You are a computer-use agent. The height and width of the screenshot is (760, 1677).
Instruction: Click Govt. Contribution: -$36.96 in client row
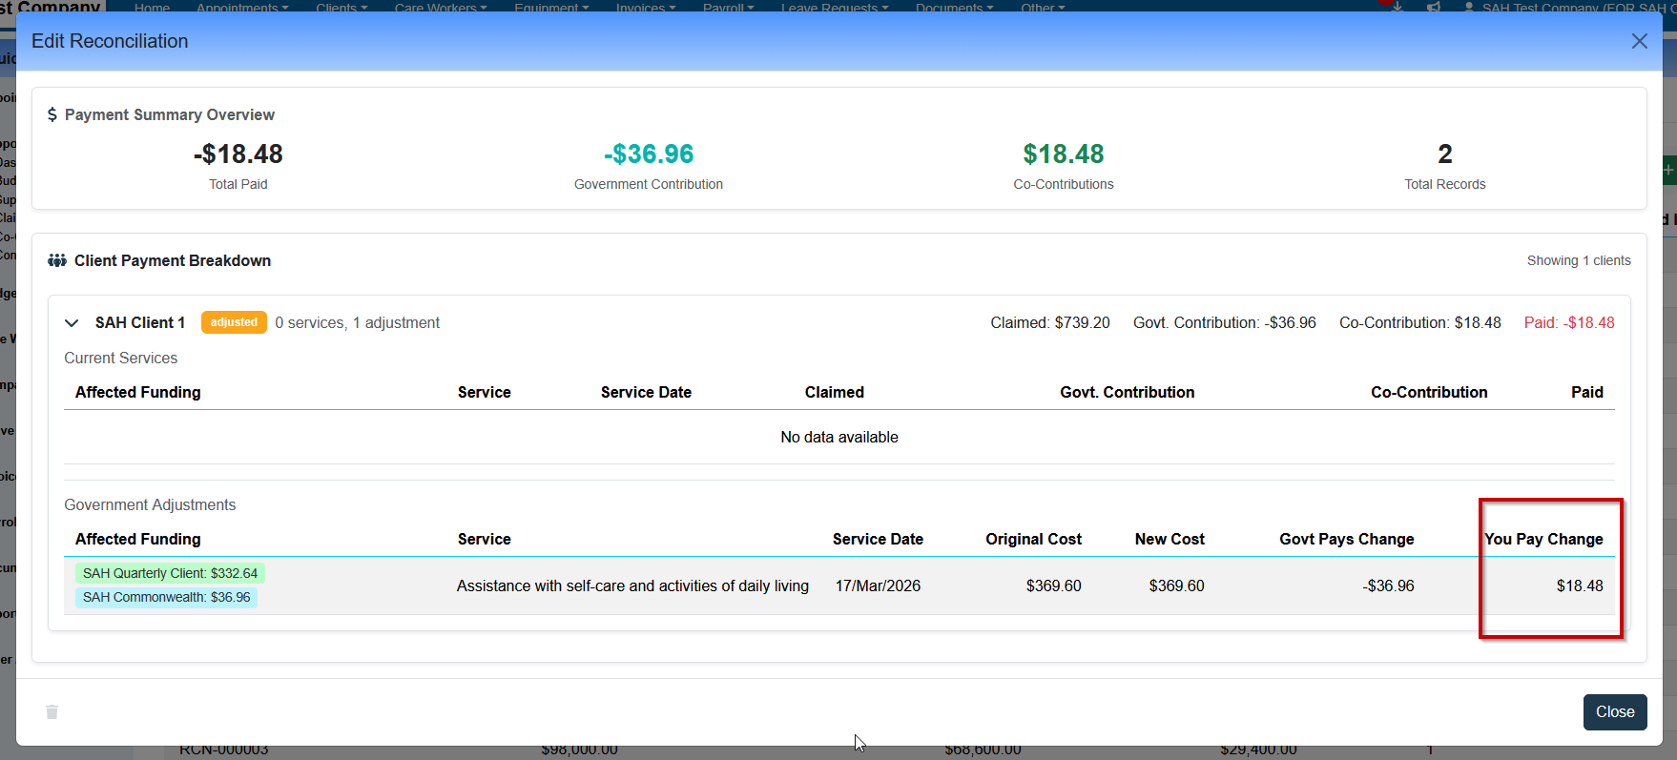tap(1225, 322)
